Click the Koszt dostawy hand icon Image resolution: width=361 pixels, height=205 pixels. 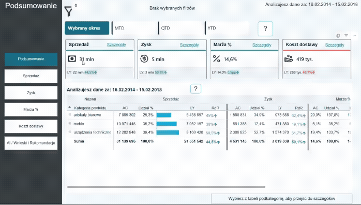[289, 58]
